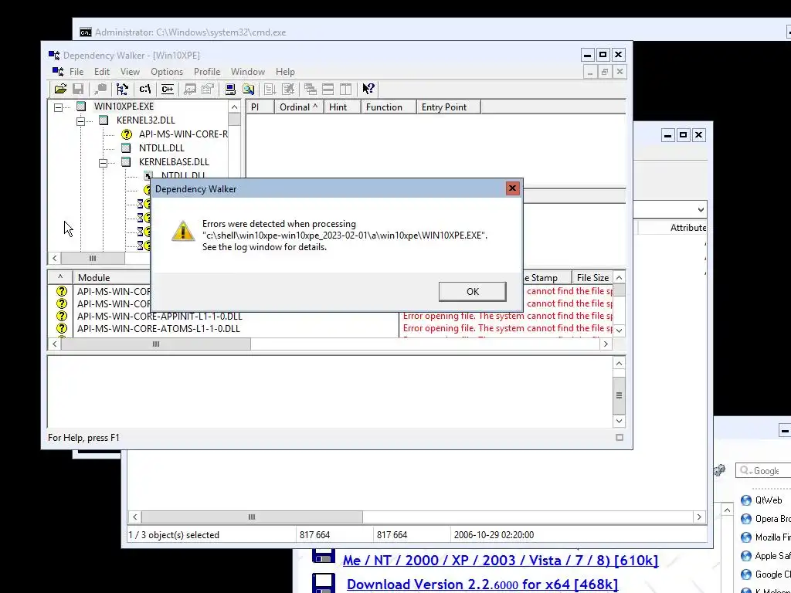
Task: Select the KERNELBASE.DLL tree item
Action: [x=174, y=162]
